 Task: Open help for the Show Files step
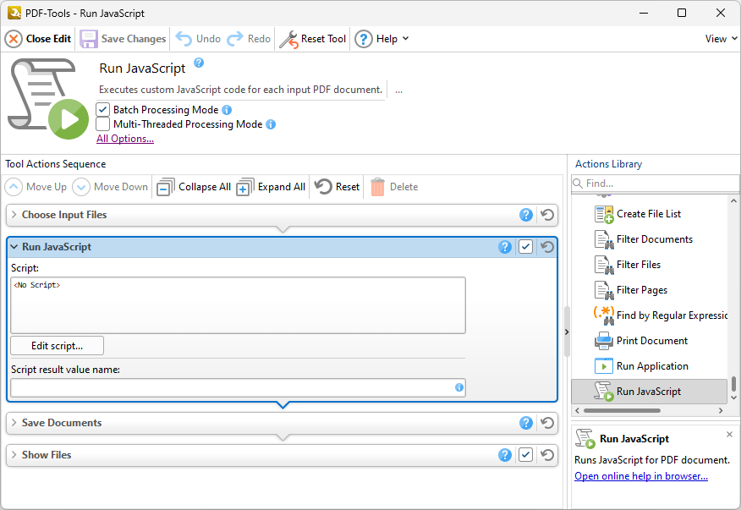(x=505, y=455)
